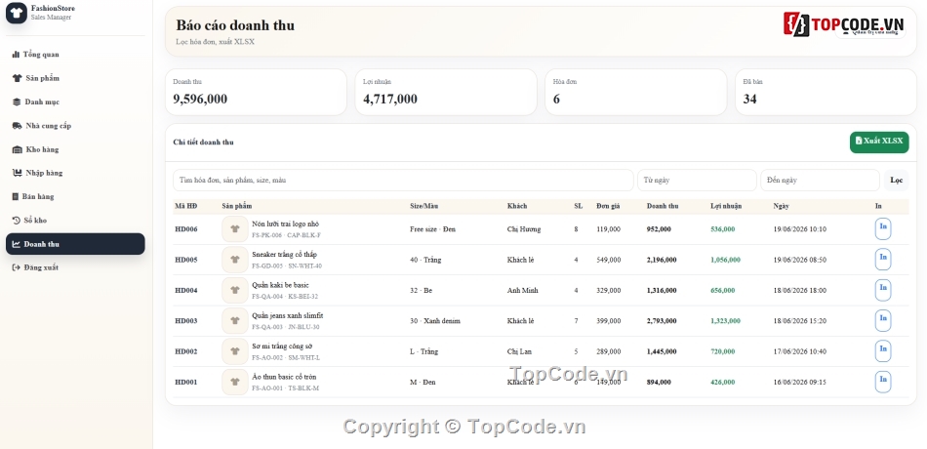Click the FashionStore t-shirt logo icon

point(17,13)
